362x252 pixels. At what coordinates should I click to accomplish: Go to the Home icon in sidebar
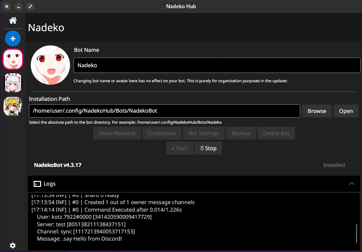pyautogui.click(x=13, y=21)
